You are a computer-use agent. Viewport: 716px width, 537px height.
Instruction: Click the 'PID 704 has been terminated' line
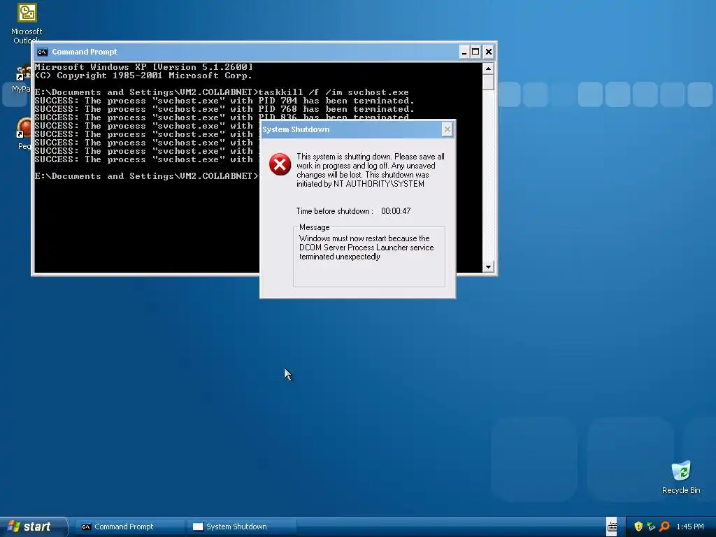point(224,101)
